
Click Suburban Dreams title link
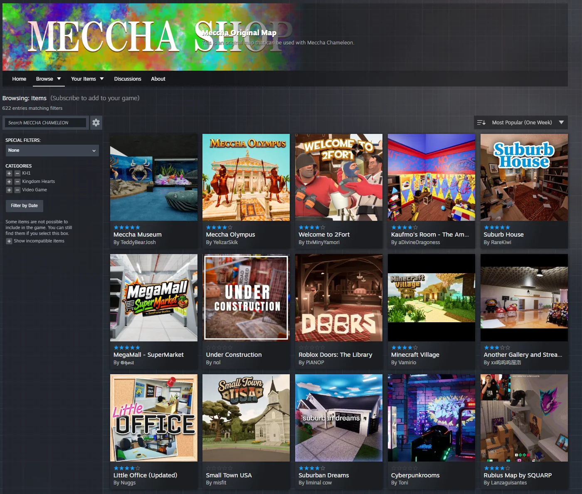(324, 475)
